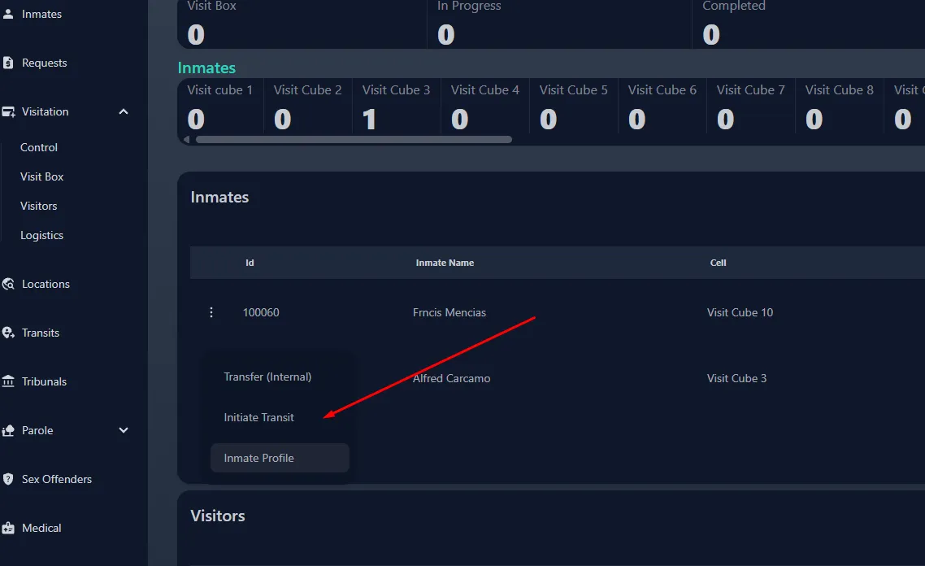The width and height of the screenshot is (925, 566).
Task: Click the Locations sidebar globe icon
Action: pos(8,284)
